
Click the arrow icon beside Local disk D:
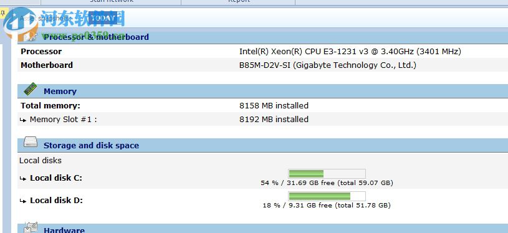(22, 201)
